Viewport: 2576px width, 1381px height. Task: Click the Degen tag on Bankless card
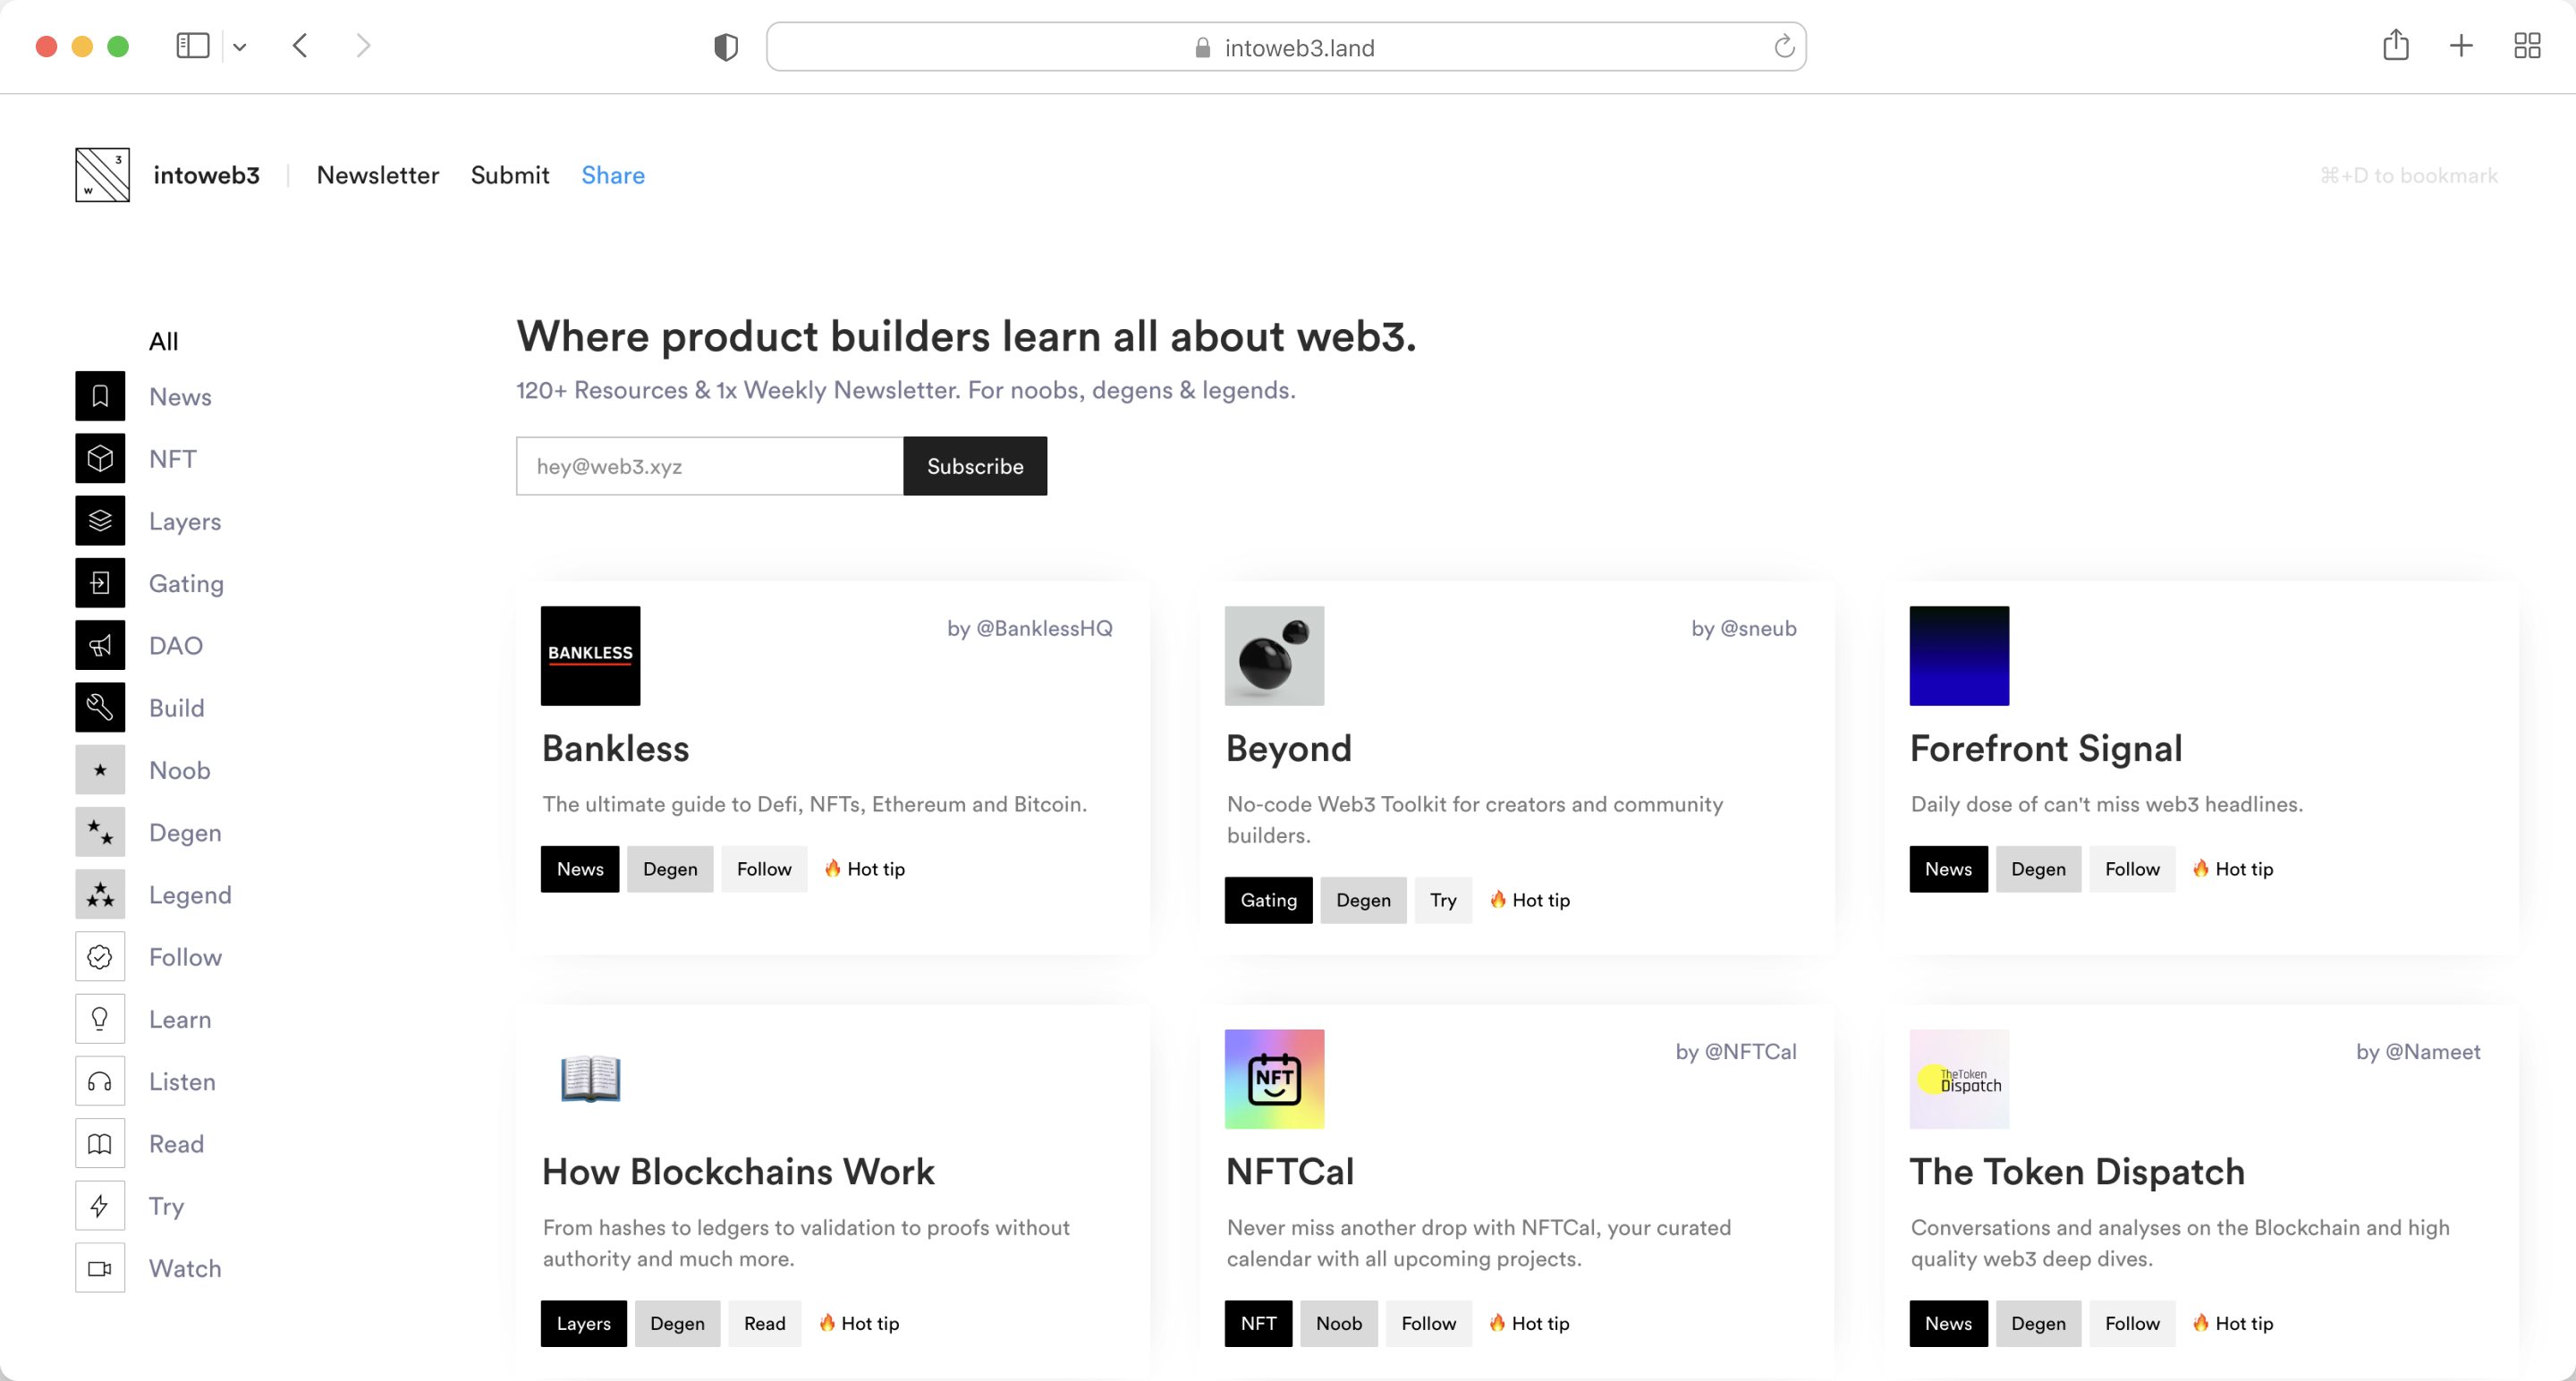(670, 869)
